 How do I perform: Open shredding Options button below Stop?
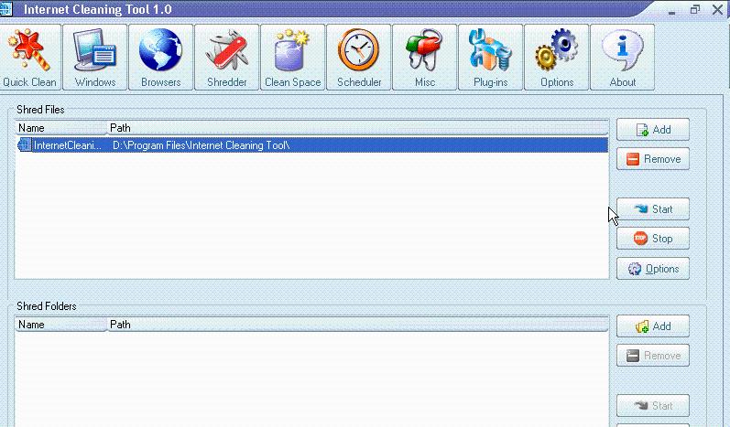pos(653,269)
